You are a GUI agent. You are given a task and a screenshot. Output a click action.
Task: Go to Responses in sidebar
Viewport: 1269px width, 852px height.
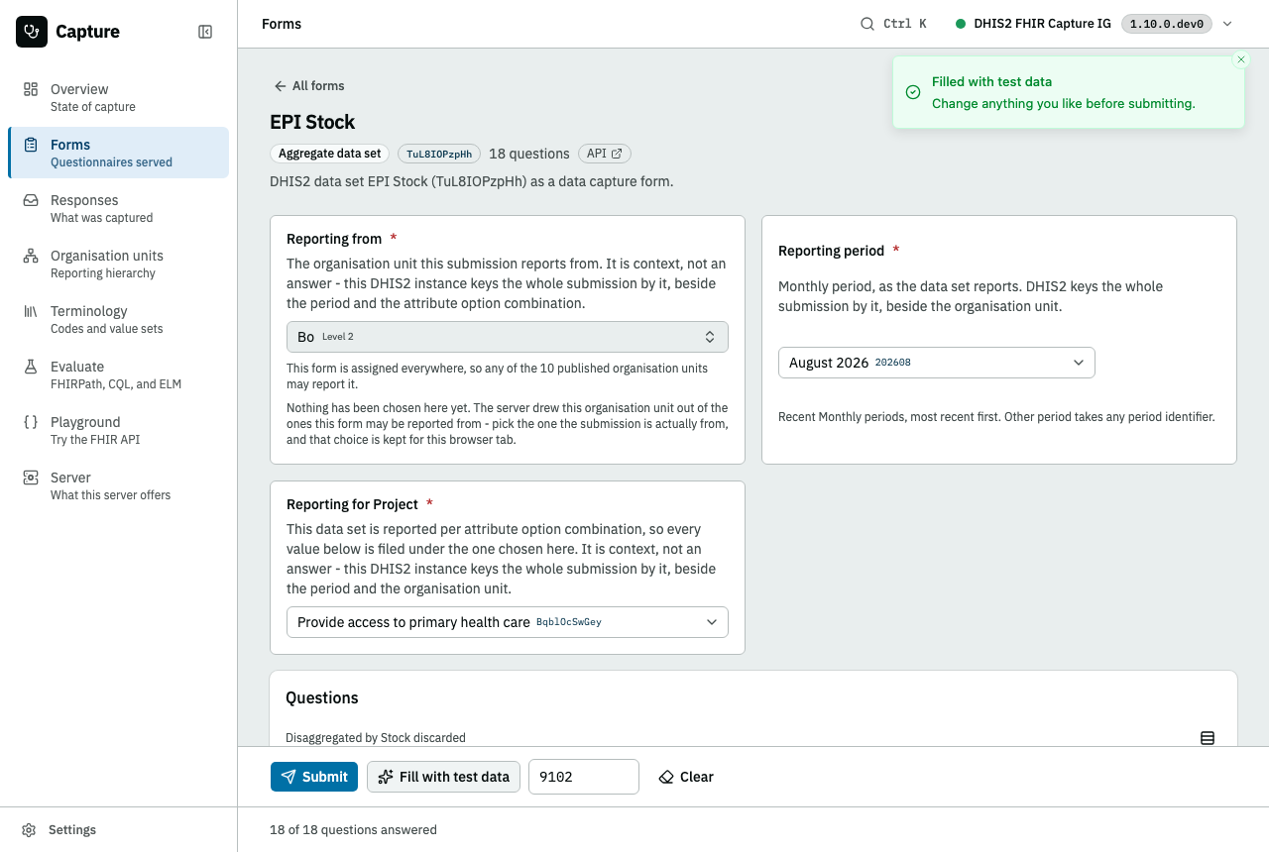(x=118, y=208)
